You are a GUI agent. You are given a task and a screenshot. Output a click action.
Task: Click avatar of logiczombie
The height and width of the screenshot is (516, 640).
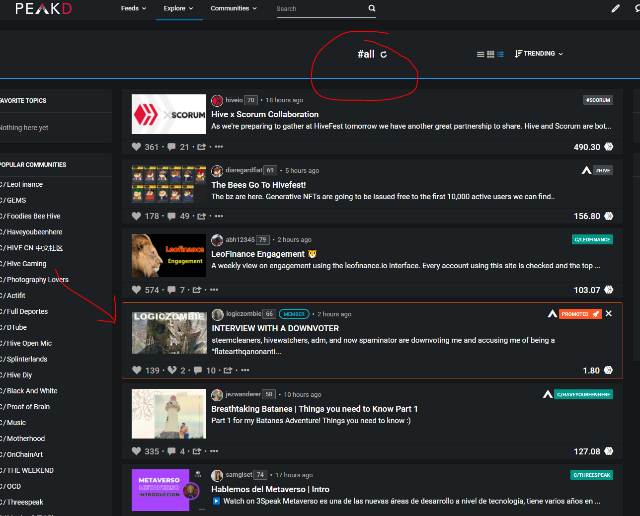[218, 314]
